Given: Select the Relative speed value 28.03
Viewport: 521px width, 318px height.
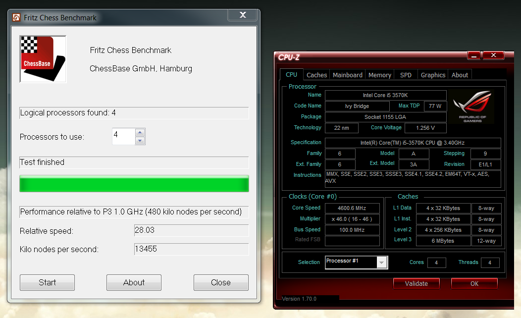Looking at the screenshot, I should click(191, 230).
